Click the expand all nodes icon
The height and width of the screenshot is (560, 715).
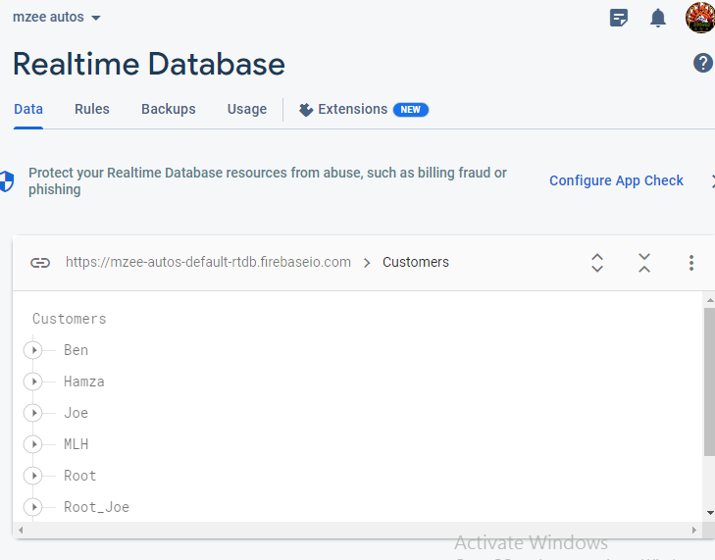(597, 263)
